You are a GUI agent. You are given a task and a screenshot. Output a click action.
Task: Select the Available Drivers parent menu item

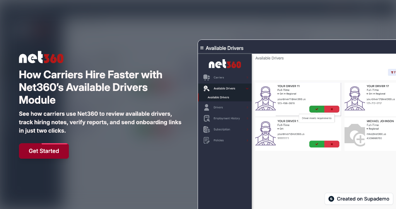pos(225,89)
